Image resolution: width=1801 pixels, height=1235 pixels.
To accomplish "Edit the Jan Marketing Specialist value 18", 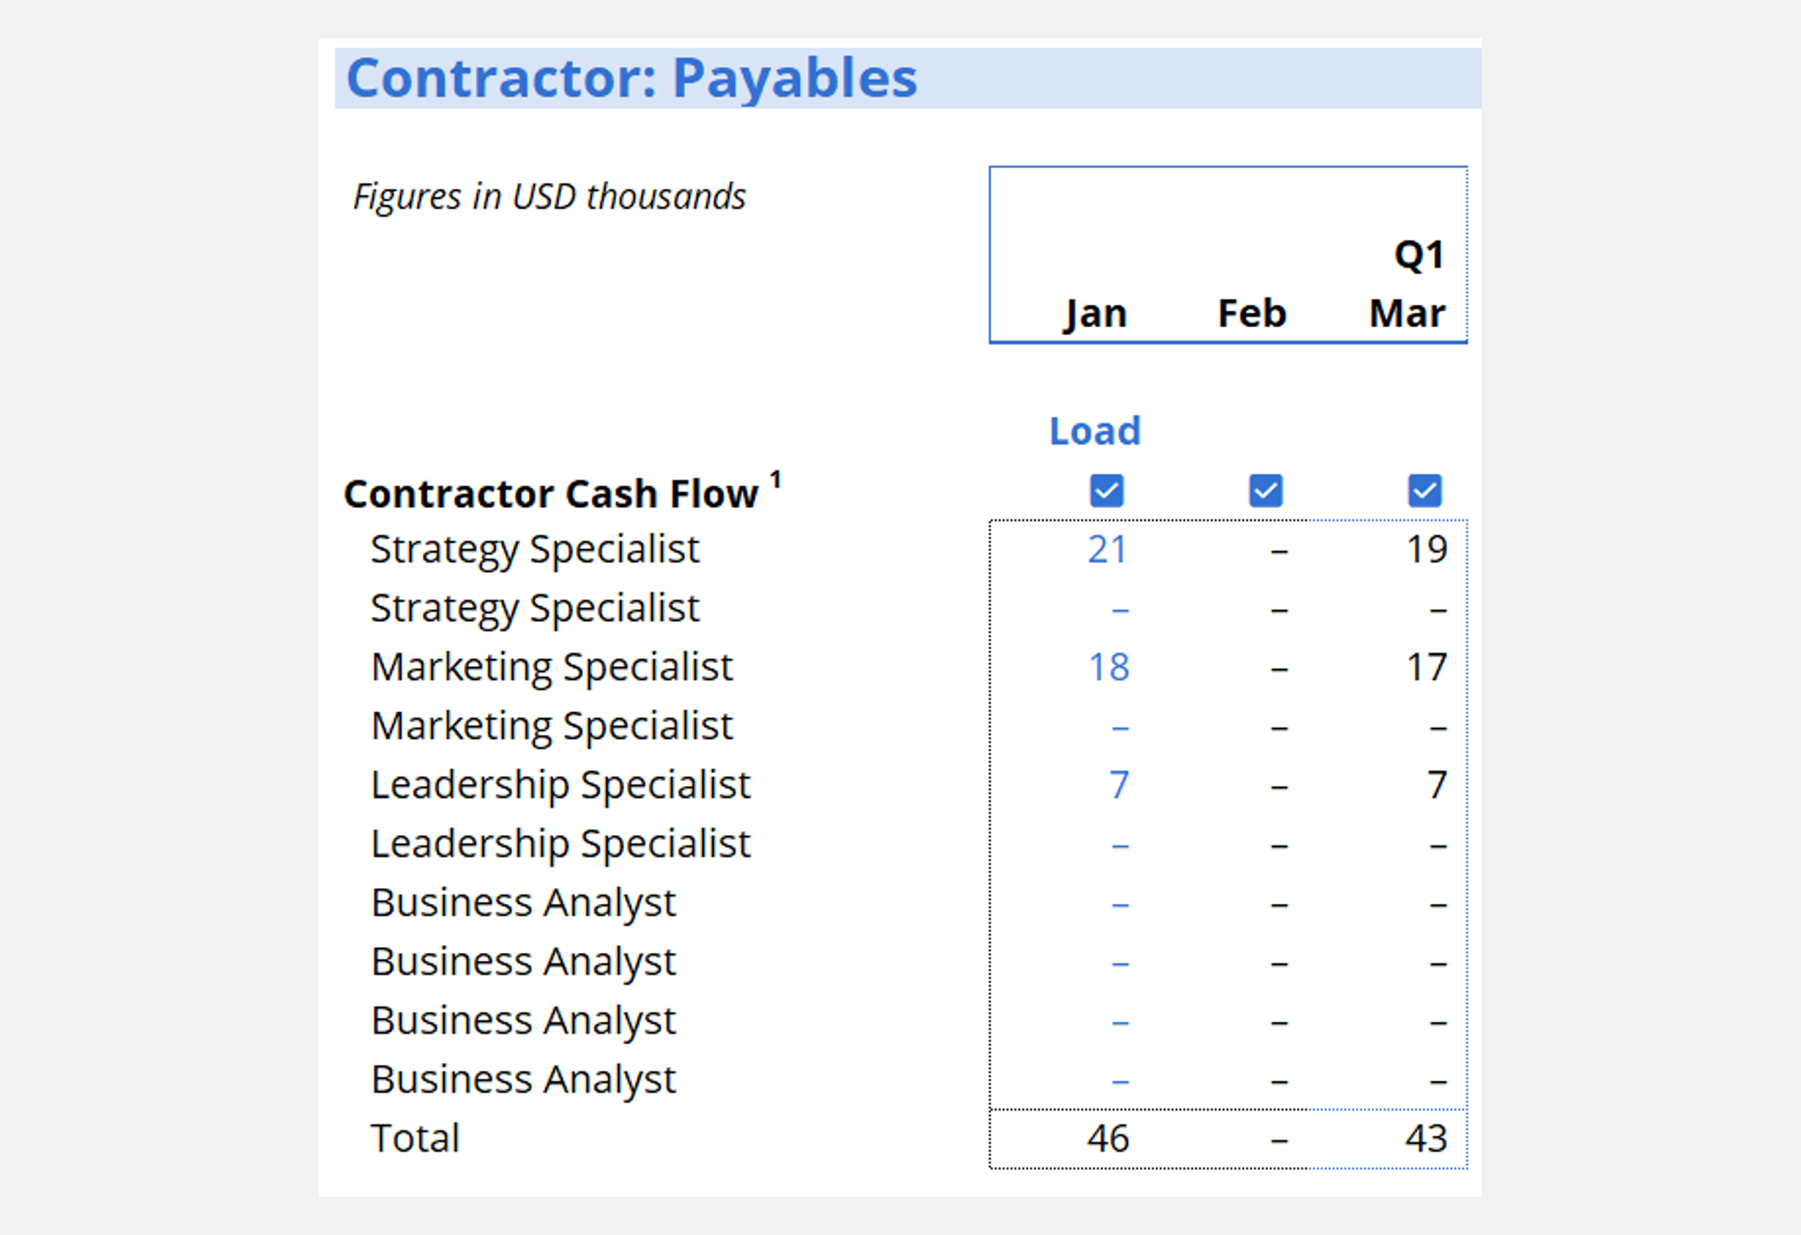I will tap(1108, 667).
